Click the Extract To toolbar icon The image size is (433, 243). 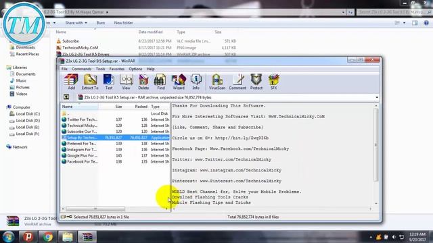click(90, 82)
